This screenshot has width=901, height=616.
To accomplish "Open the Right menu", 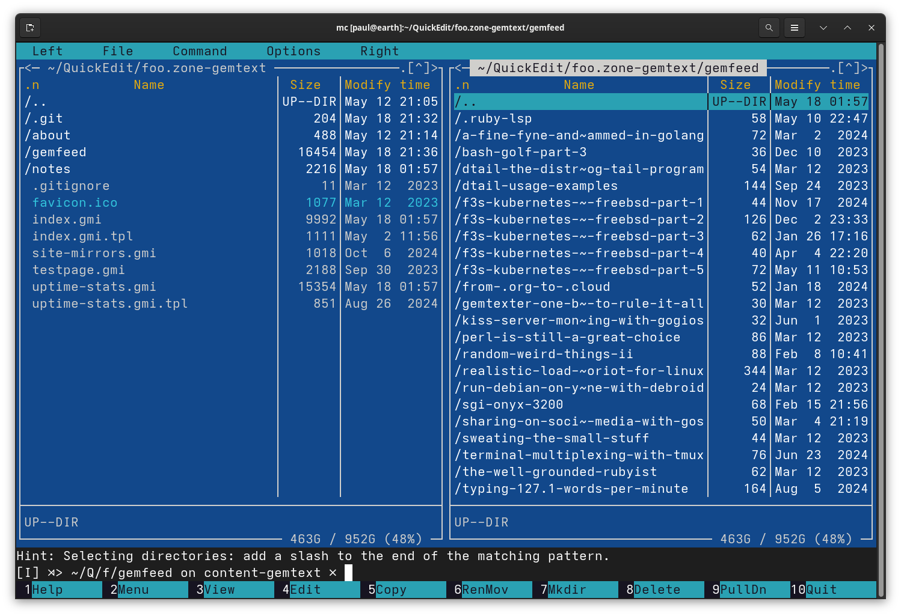I will [380, 51].
